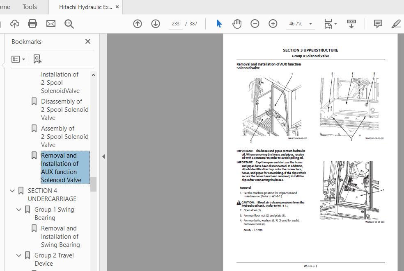Collapse Group 2 Travel Device bookmark

pyautogui.click(x=18, y=255)
